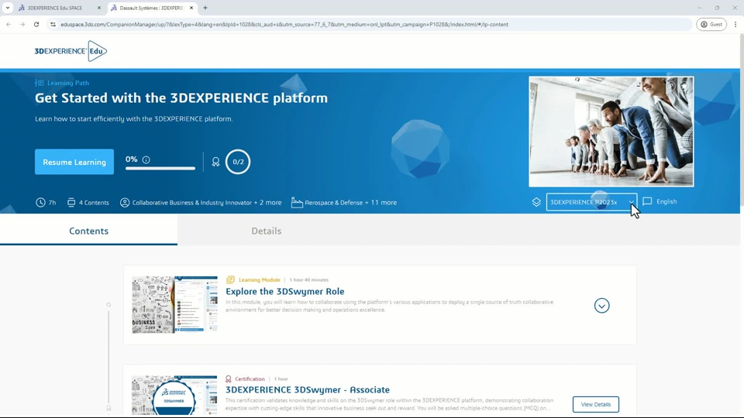Viewport: 744px width, 418px height.
Task: Click View Details for 3DSwymer certification
Action: [595, 404]
